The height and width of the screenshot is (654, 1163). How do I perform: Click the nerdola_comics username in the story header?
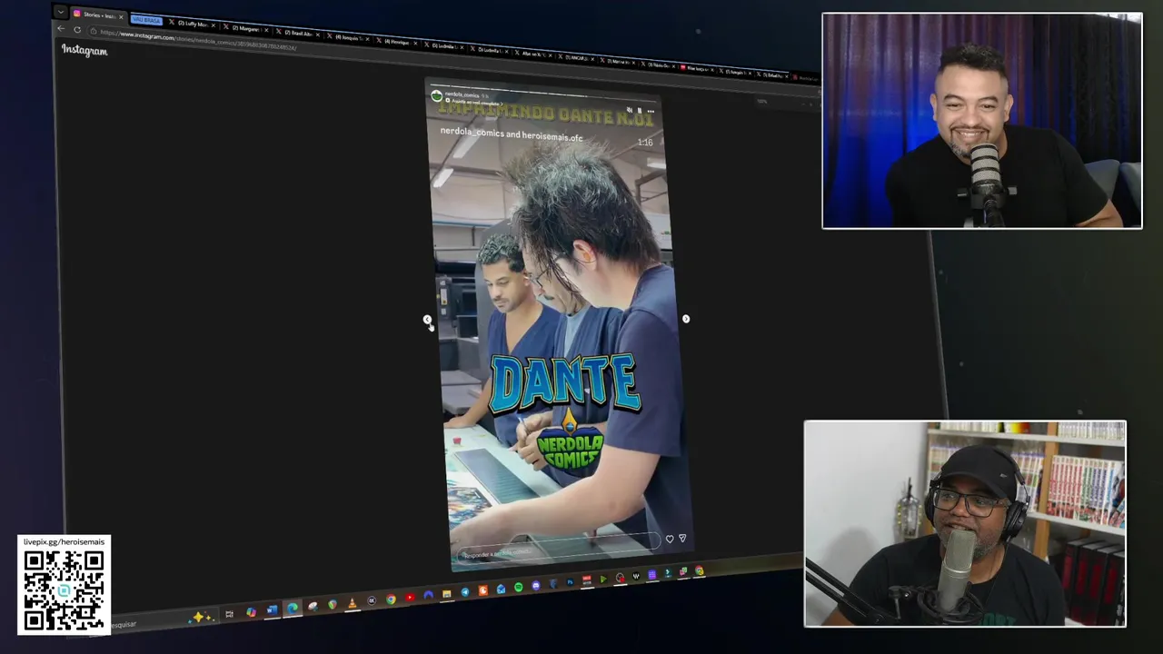(x=462, y=95)
